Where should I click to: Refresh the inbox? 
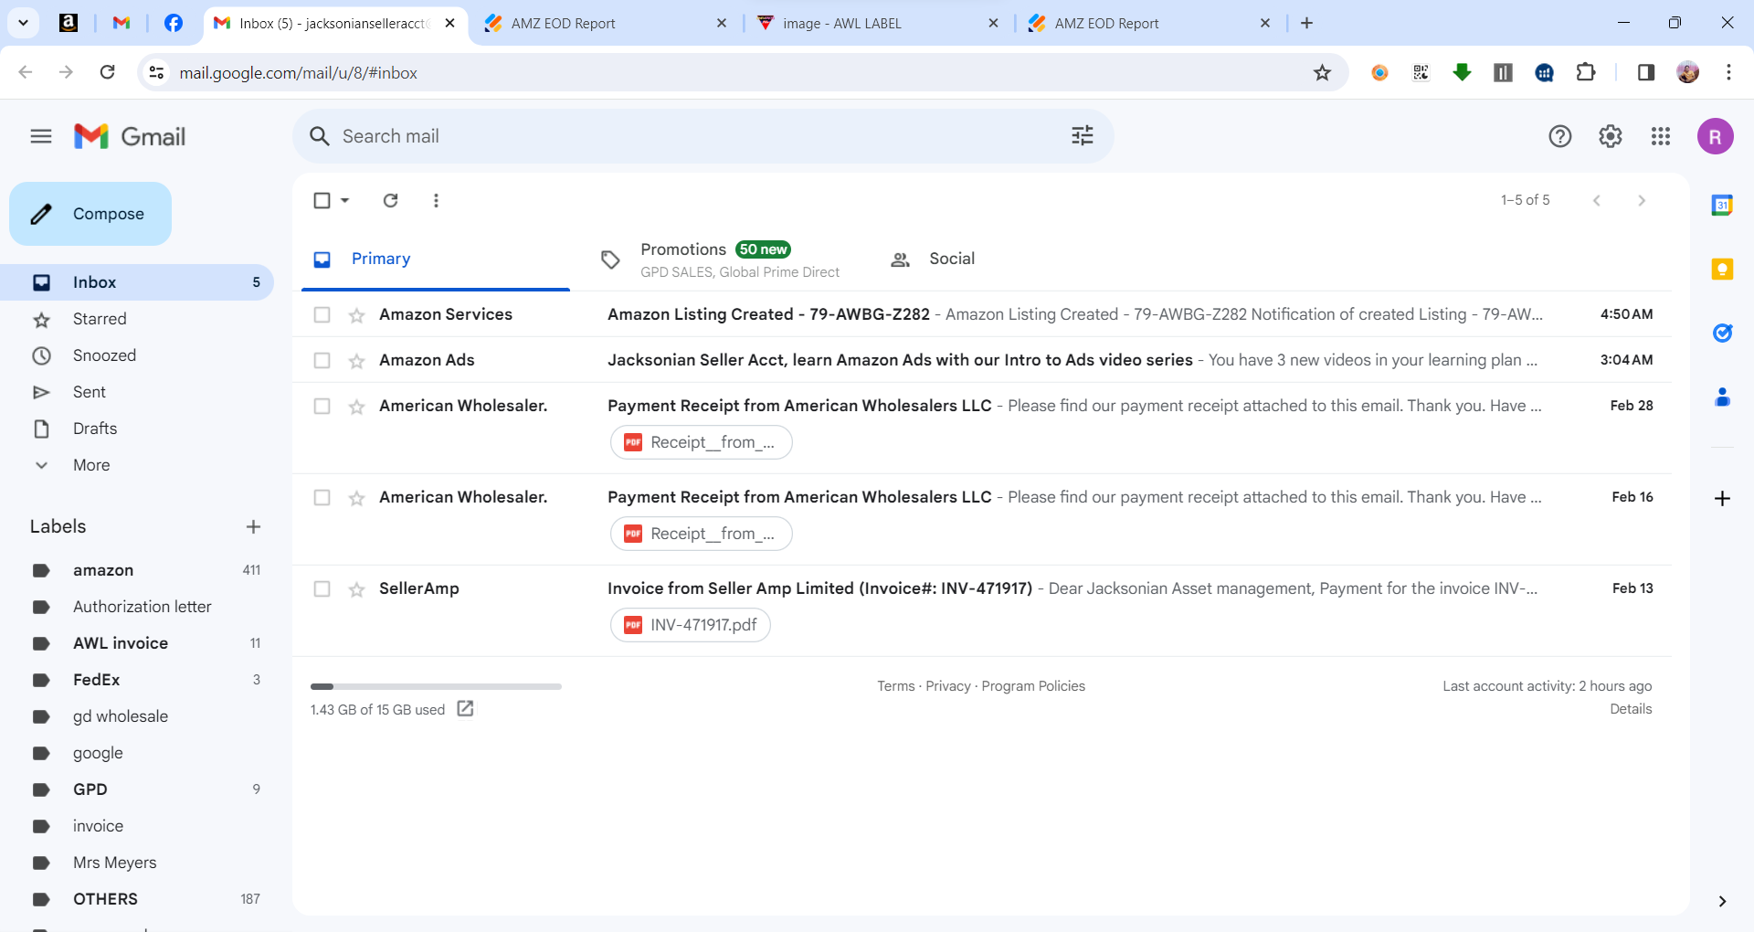[390, 200]
